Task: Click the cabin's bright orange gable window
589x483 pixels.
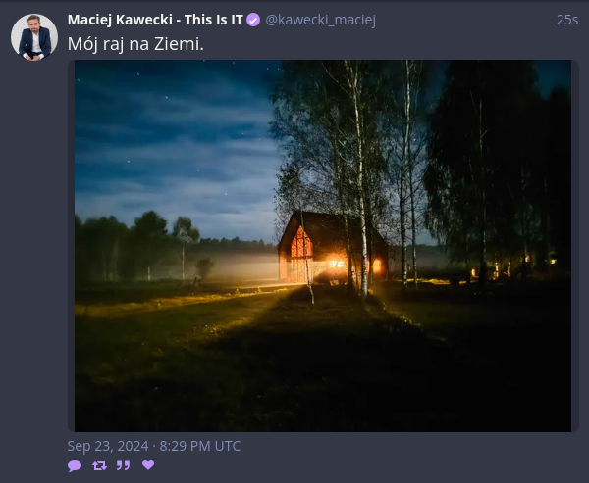Action: 301,243
